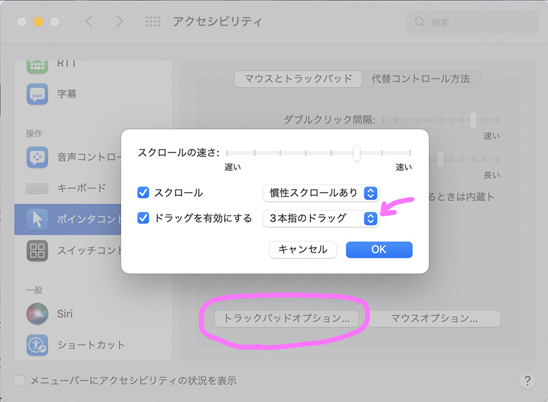Open トラックパッドオプション... button

coord(286,318)
